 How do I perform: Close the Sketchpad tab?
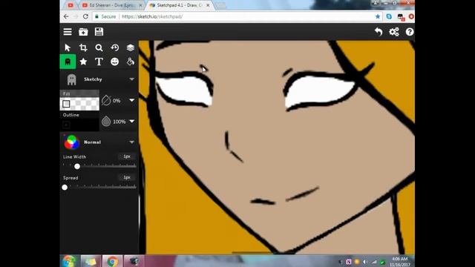click(208, 5)
